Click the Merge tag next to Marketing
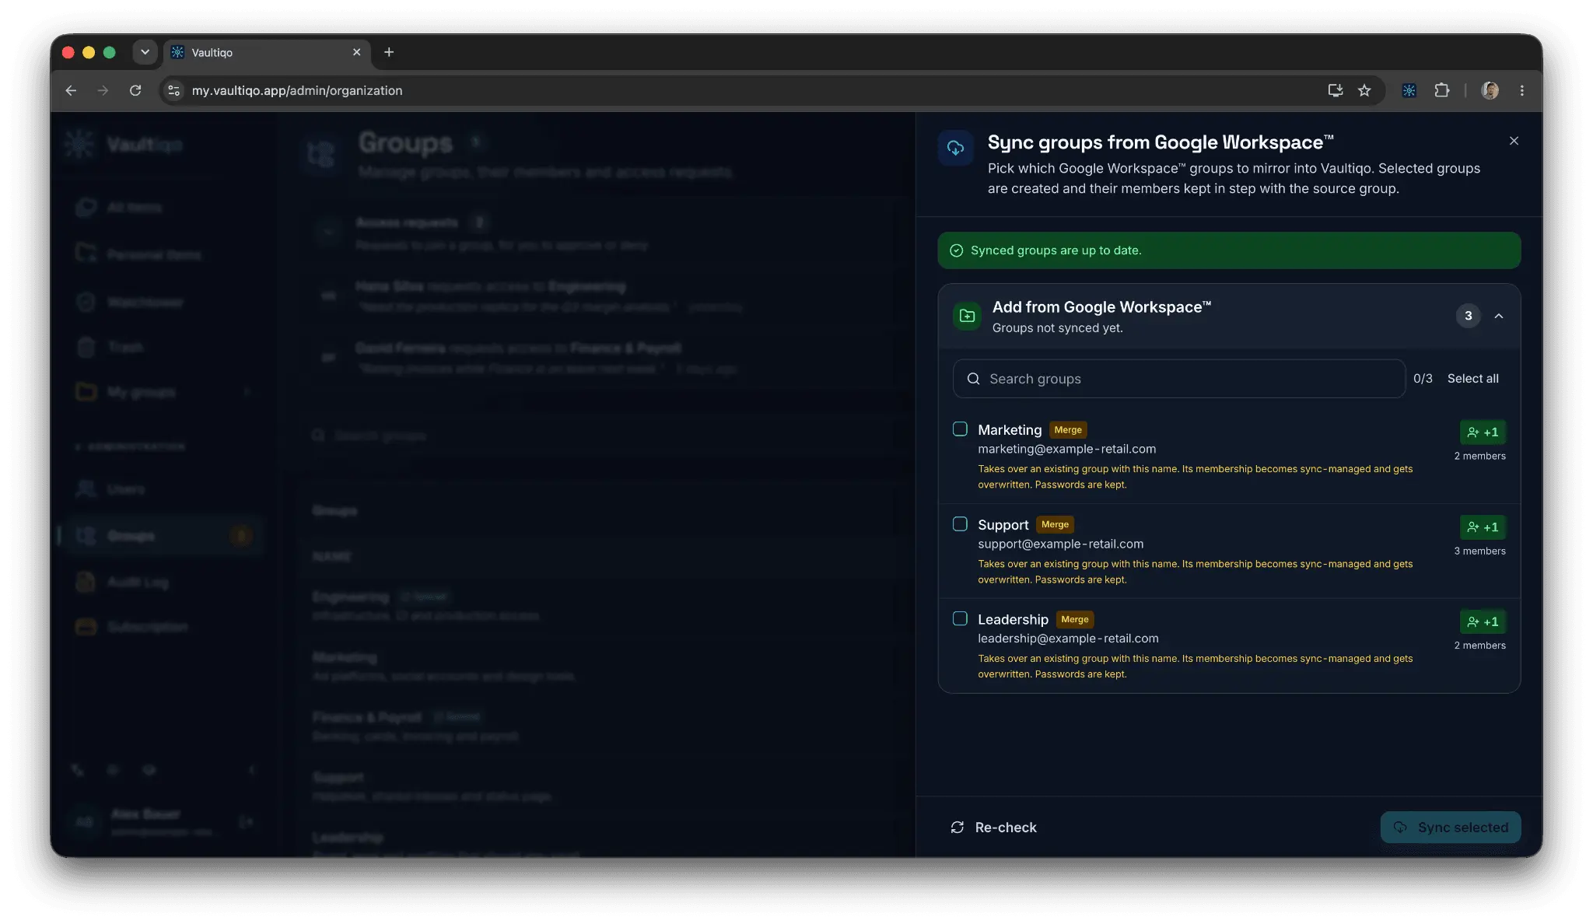 click(1068, 430)
